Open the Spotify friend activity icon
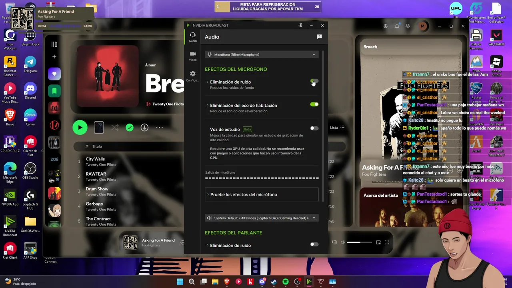 pos(408,26)
